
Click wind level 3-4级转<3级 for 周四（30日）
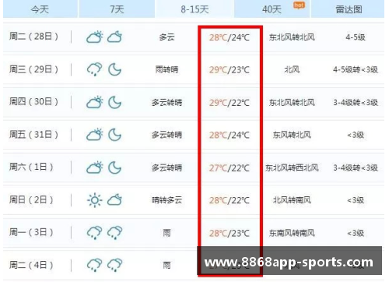(356, 102)
